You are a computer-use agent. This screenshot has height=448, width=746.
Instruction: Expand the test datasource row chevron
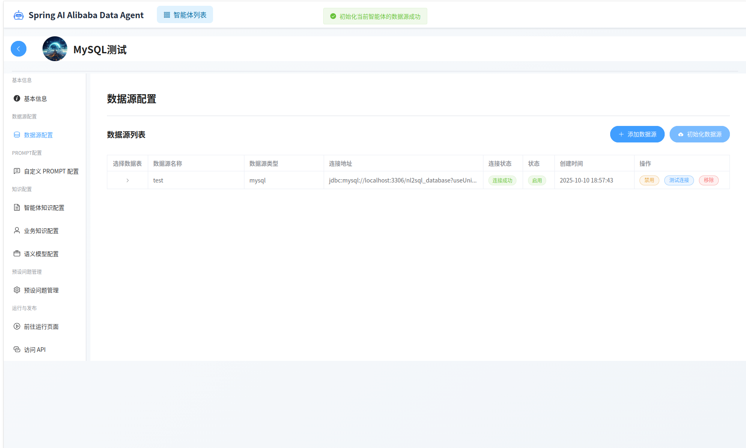coord(128,180)
